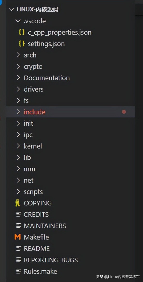Image resolution: width=143 pixels, height=282 pixels.
Task: Collapse the LINUX-内核源码 root folder chevron
Action: coord(11,10)
